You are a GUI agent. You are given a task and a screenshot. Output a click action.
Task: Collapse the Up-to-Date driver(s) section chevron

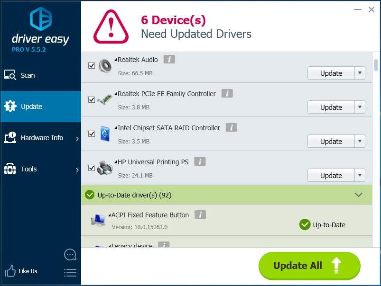pos(358,195)
